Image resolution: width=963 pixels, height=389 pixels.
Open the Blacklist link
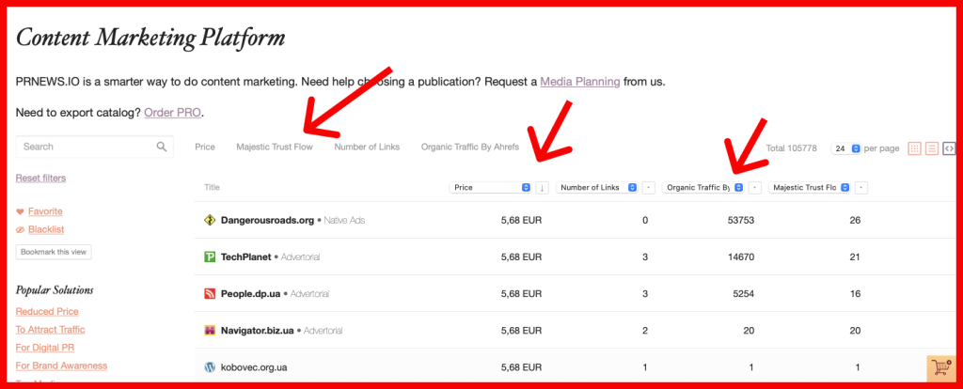pos(46,229)
